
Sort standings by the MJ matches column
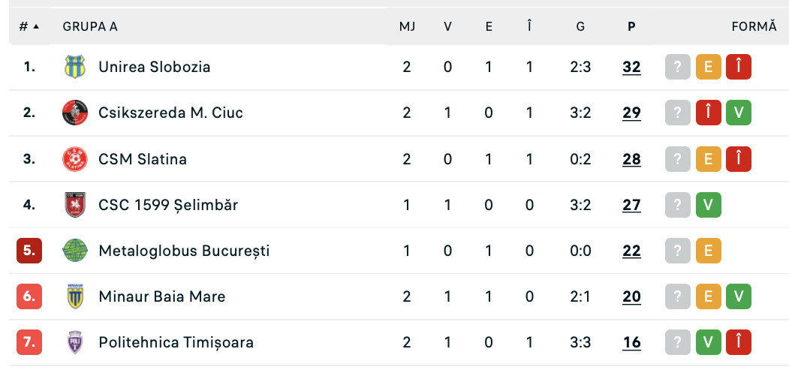407,26
